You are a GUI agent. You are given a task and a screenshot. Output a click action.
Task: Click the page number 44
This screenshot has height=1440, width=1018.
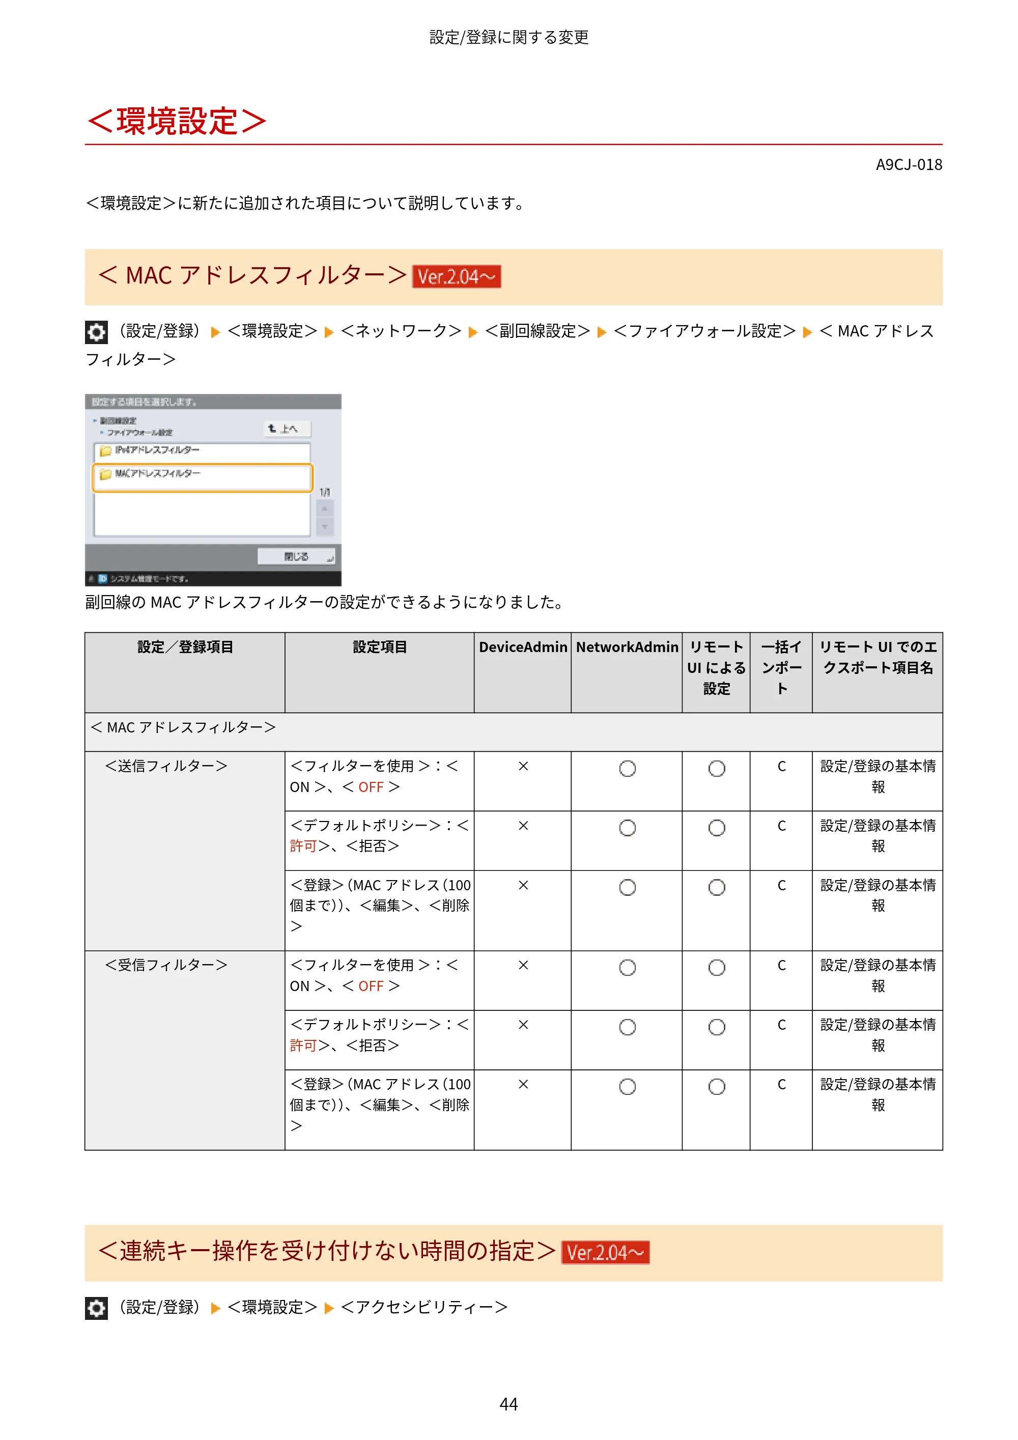[508, 1404]
